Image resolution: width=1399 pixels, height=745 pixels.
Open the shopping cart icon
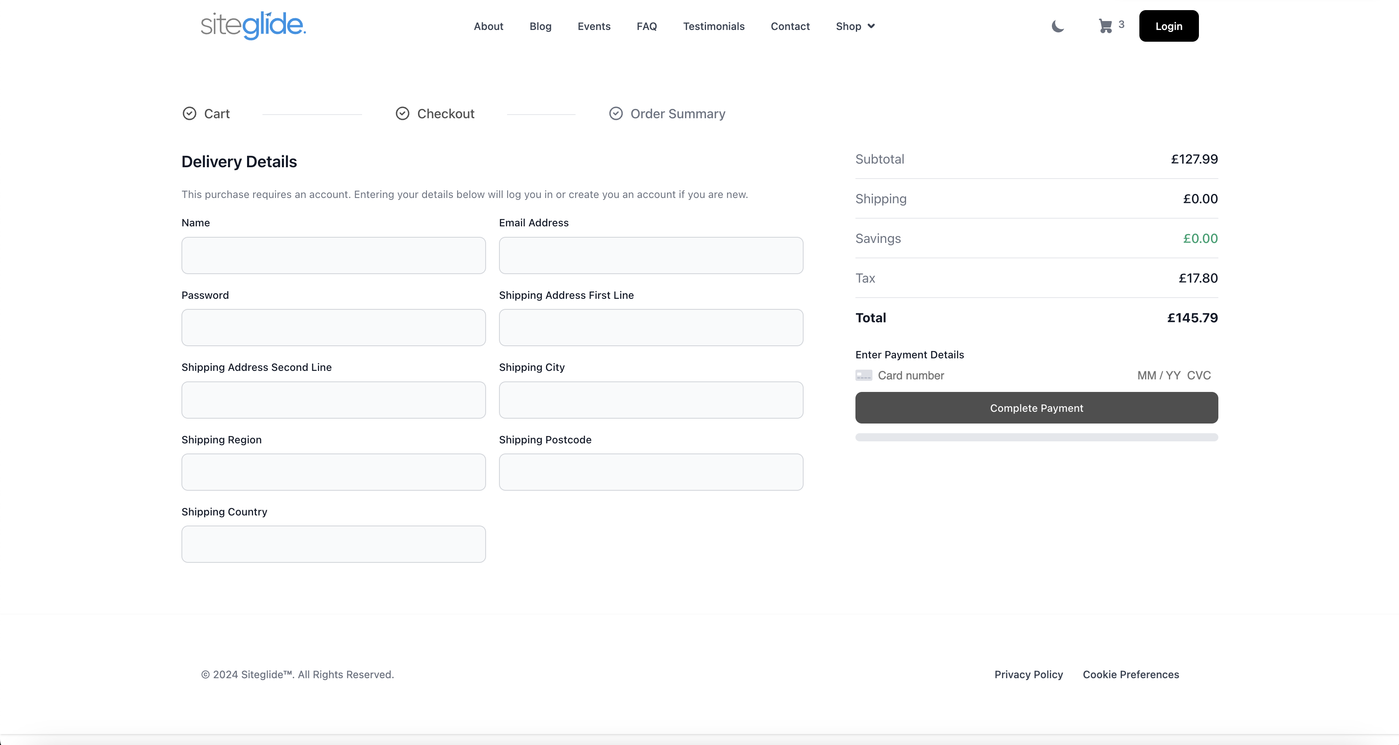point(1105,26)
